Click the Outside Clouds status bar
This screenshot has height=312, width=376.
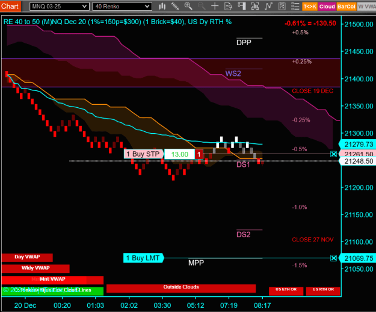pyautogui.click(x=181, y=288)
